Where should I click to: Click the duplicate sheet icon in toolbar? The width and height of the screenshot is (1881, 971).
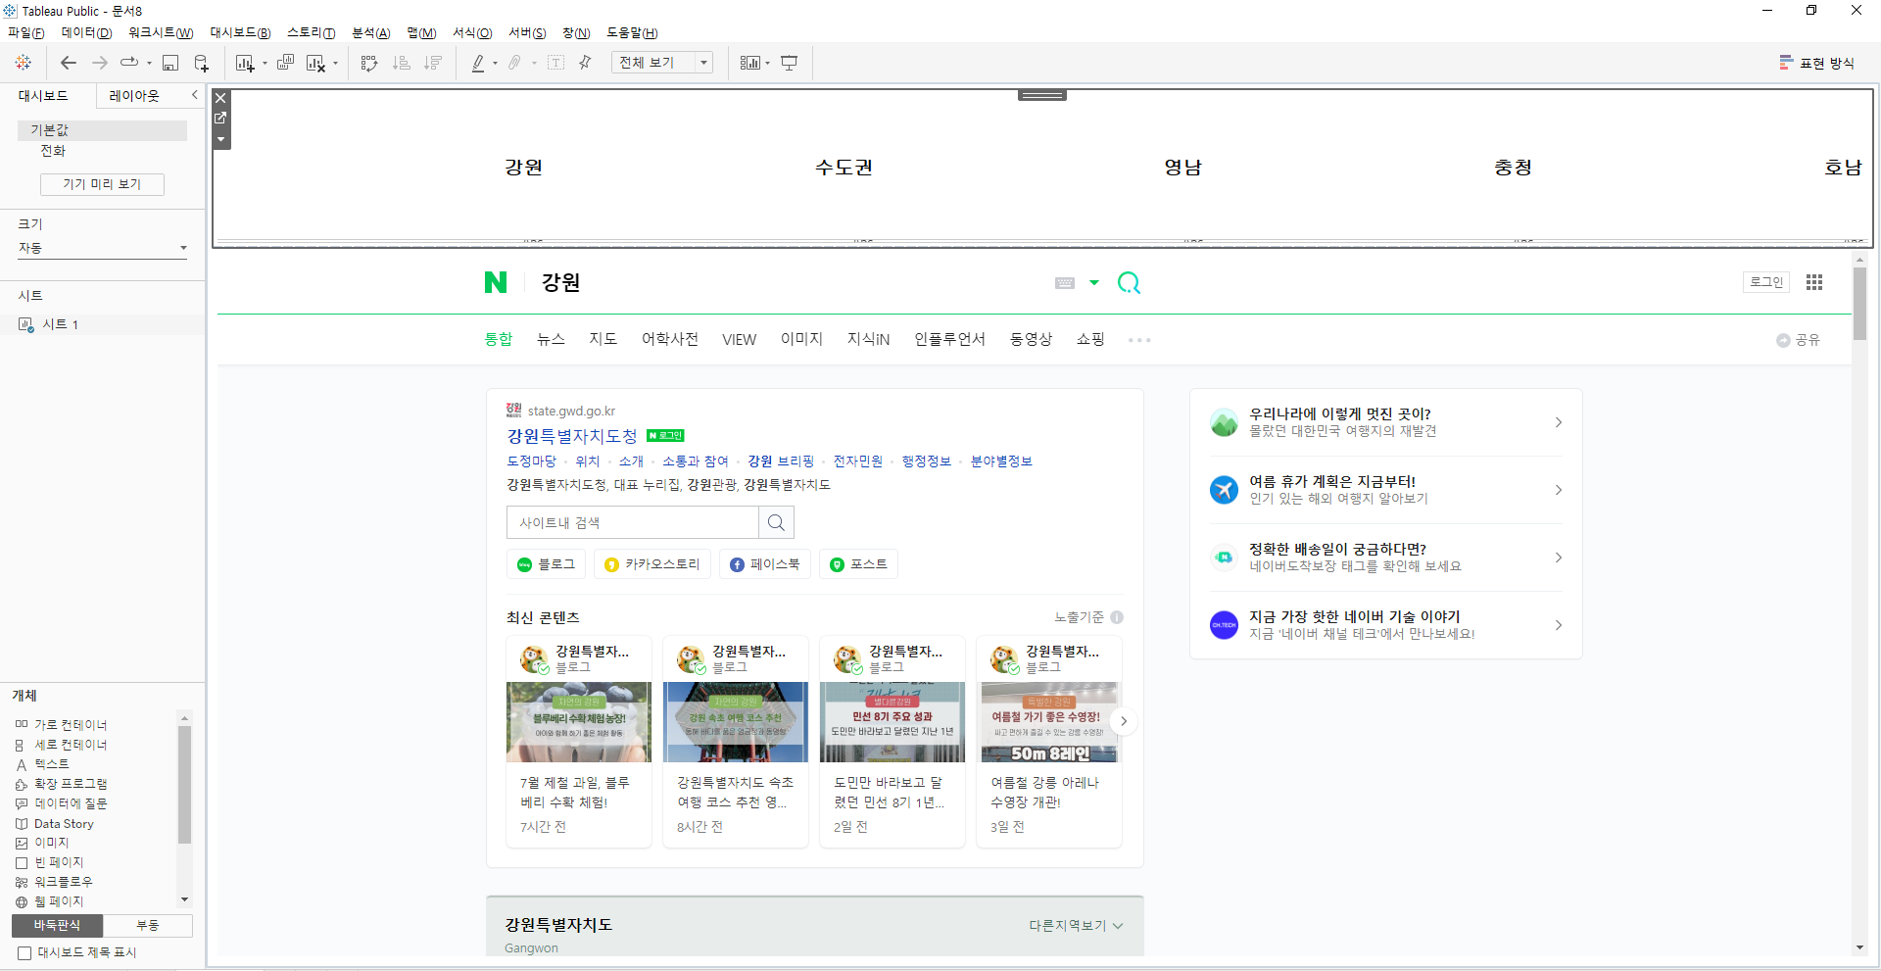pos(285,63)
